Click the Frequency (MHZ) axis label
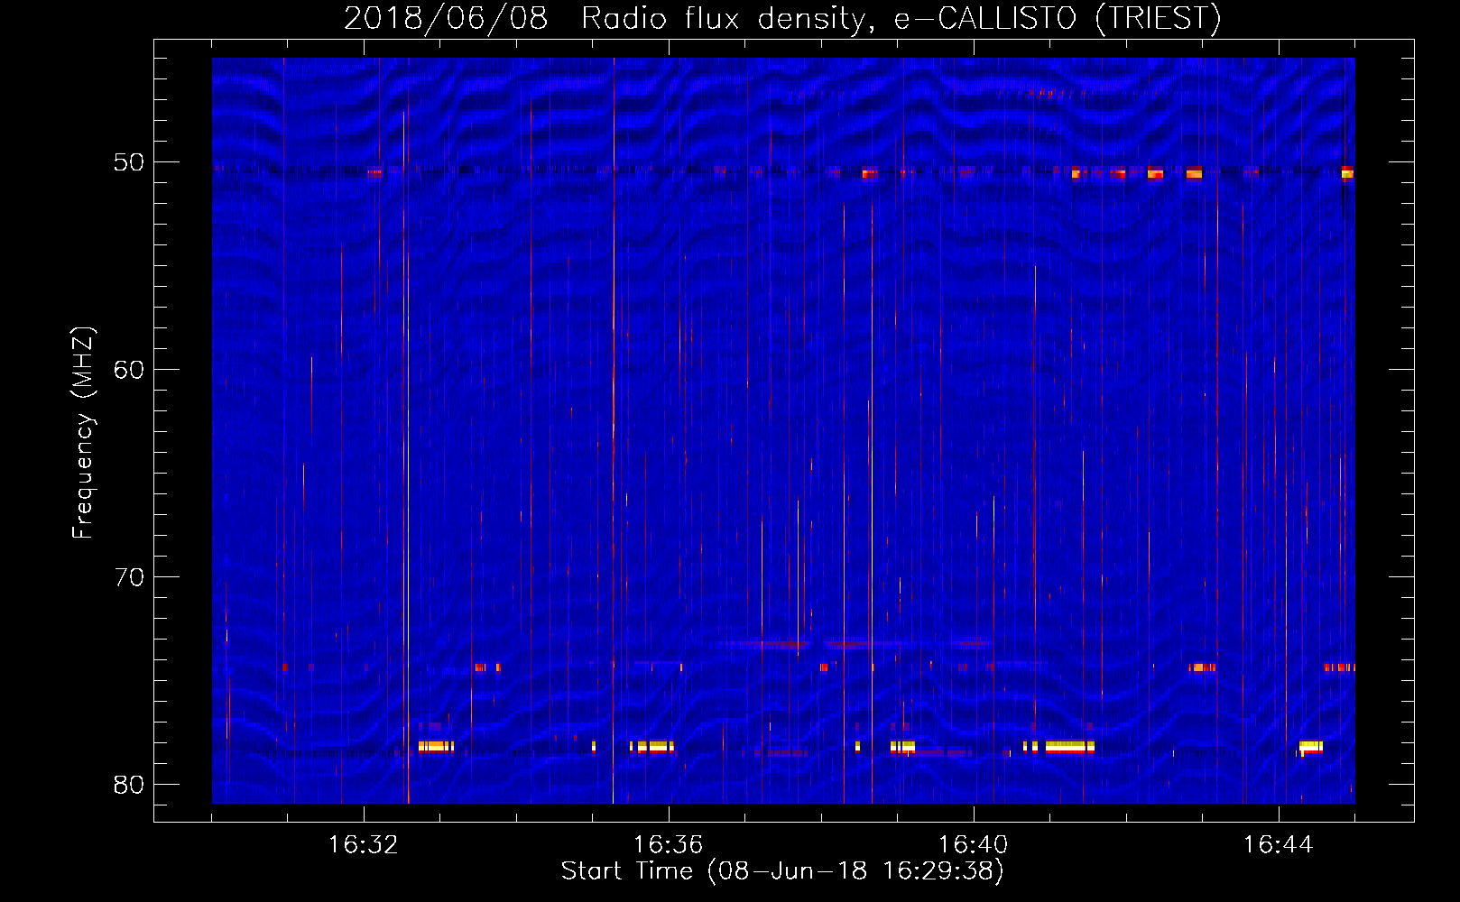 click(x=83, y=433)
